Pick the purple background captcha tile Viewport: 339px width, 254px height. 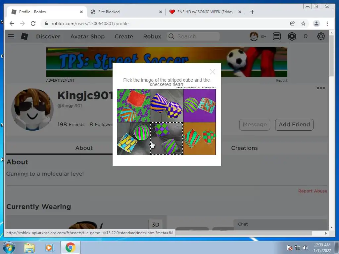tap(200, 106)
